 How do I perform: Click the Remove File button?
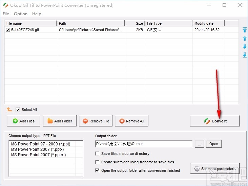coord(96,121)
